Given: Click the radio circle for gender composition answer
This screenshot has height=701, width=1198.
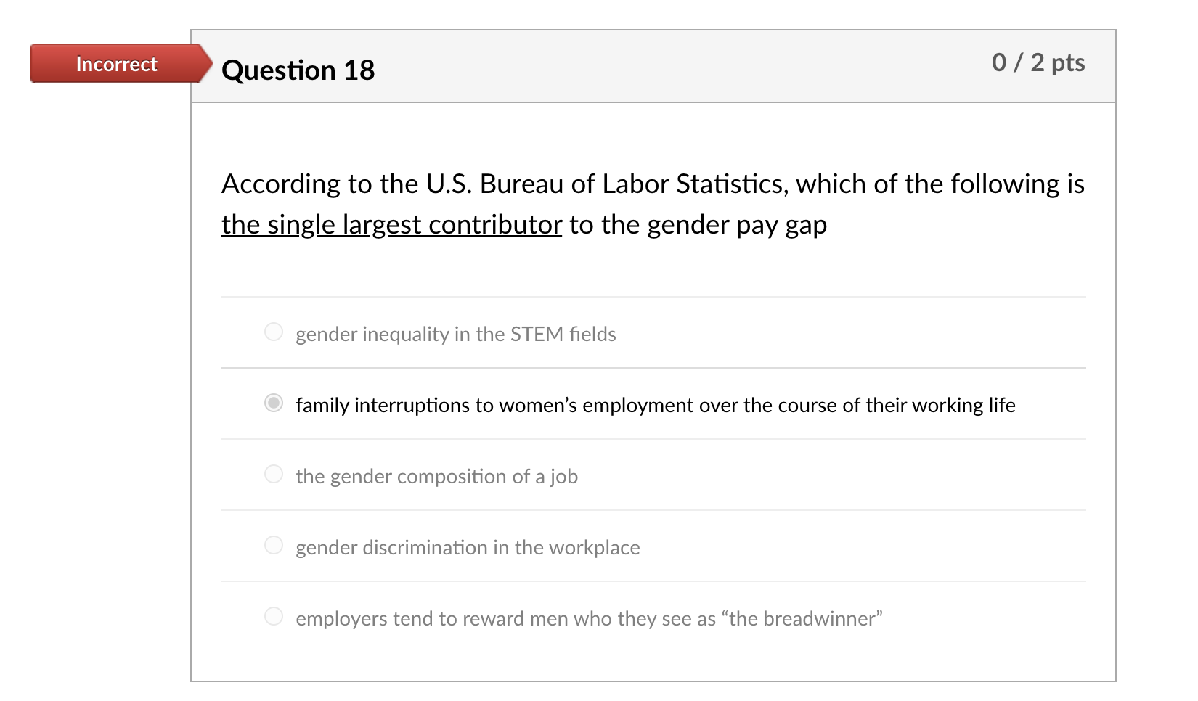Looking at the screenshot, I should (274, 474).
